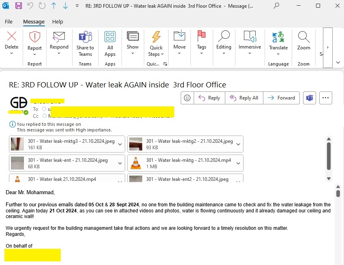Expand dropdown for Water leak-mktg3 attachment
The image size is (344, 265).
pyautogui.click(x=120, y=144)
